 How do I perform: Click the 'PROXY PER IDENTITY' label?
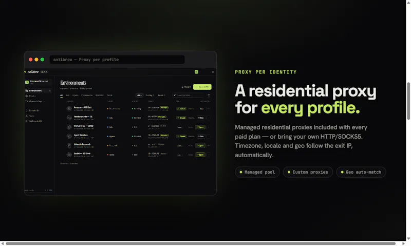(x=266, y=72)
